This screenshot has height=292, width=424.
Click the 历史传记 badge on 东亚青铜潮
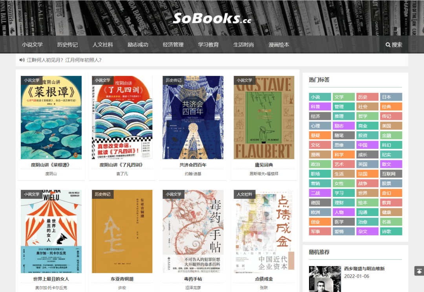102,194
